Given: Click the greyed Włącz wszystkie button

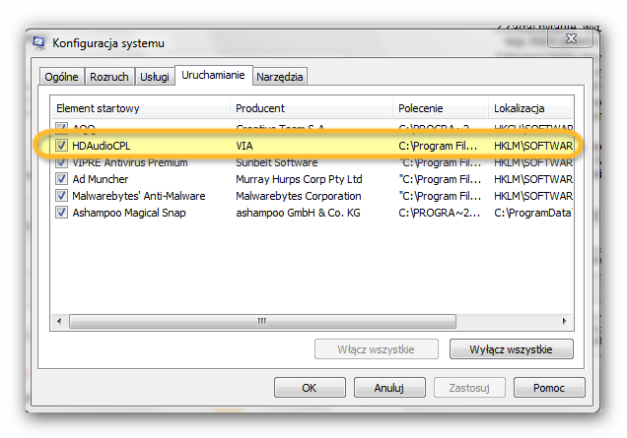Looking at the screenshot, I should coord(376,349).
